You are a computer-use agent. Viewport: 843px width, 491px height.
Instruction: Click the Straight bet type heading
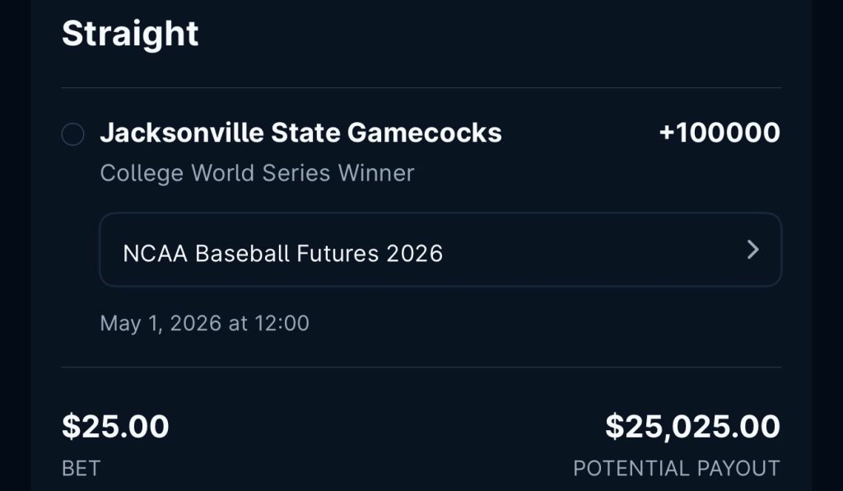pos(130,34)
